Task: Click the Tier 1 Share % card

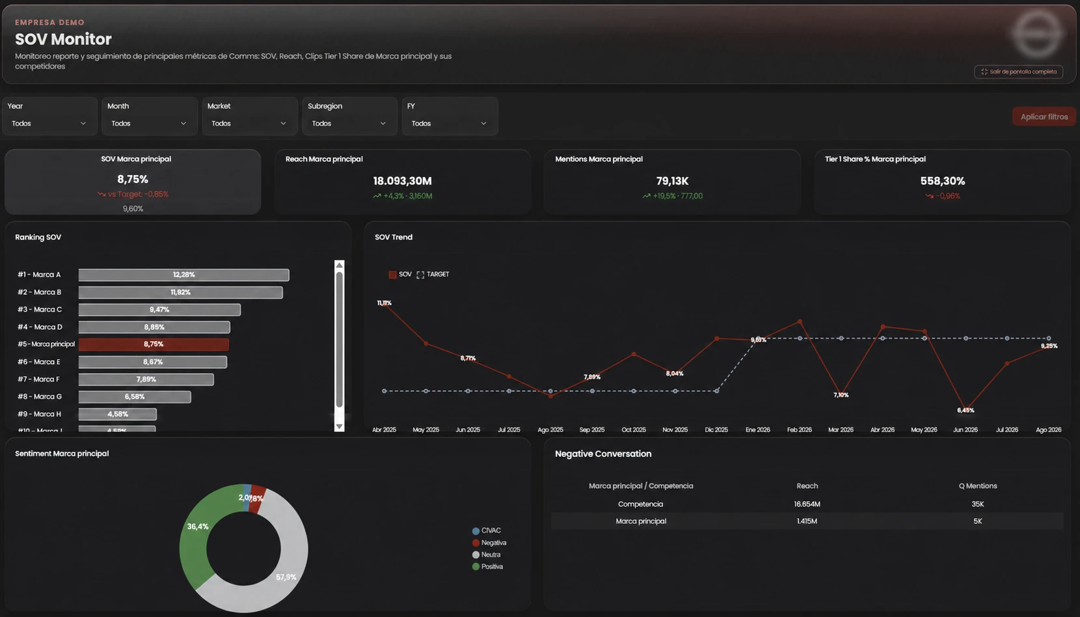Action: click(x=942, y=182)
